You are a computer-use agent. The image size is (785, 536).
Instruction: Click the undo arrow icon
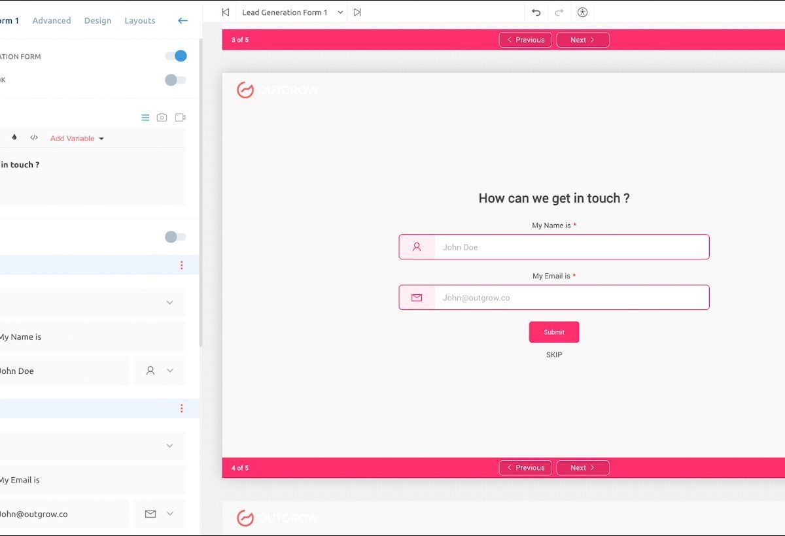pos(536,12)
